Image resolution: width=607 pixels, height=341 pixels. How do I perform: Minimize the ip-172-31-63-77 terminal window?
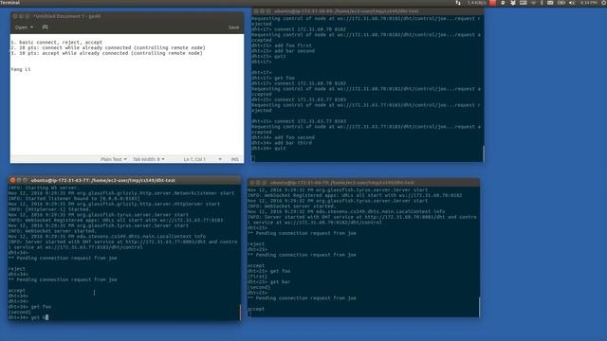coord(19,180)
